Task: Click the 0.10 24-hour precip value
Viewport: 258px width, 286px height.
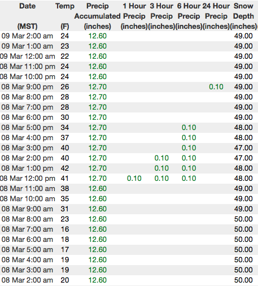Action: pos(216,87)
